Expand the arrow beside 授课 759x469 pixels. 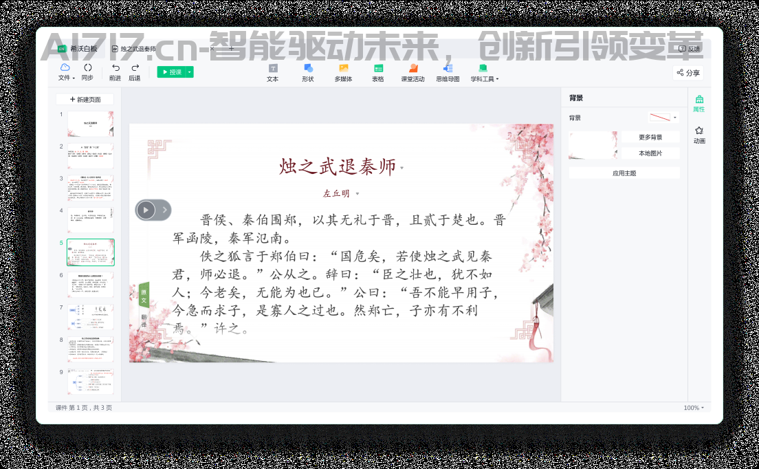click(x=190, y=72)
